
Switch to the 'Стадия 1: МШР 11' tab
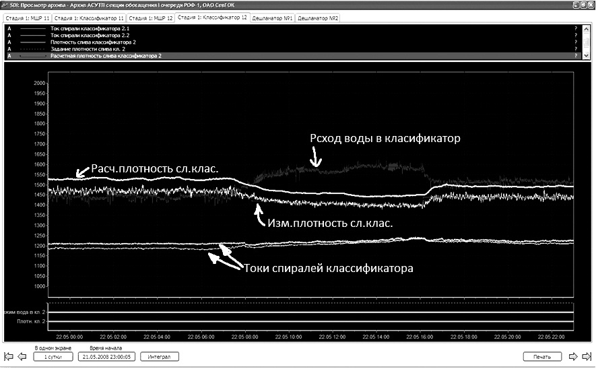[x=27, y=18]
